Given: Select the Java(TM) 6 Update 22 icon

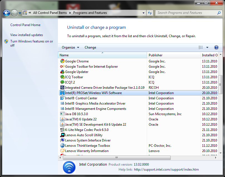Looking at the screenshot, I should coord(62,119).
